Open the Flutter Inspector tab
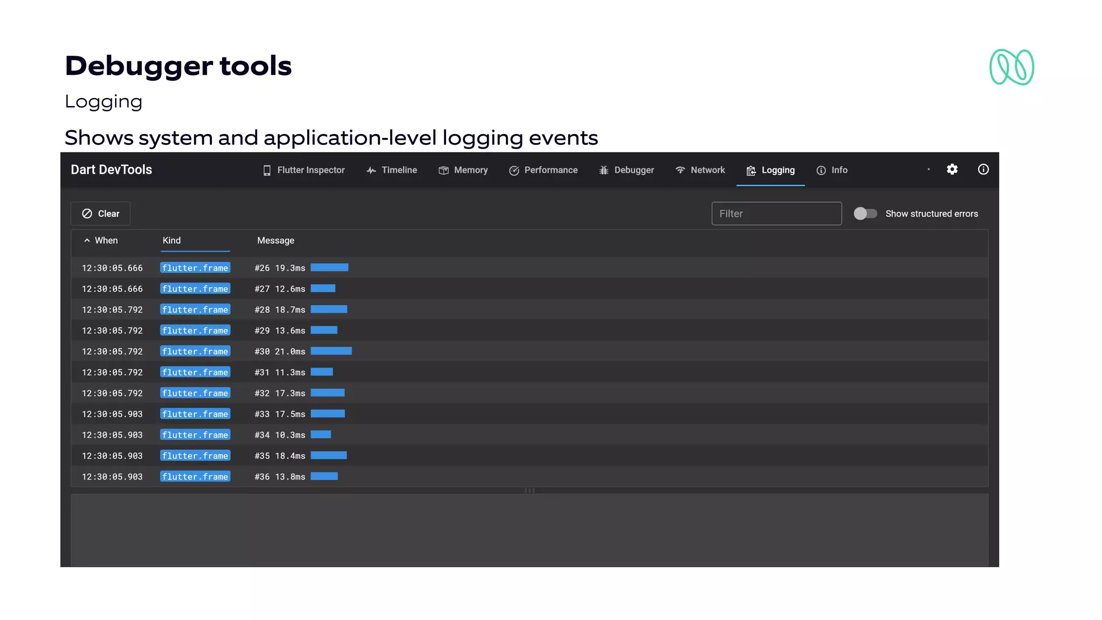Viewport: 1102px width, 620px height. coord(303,170)
